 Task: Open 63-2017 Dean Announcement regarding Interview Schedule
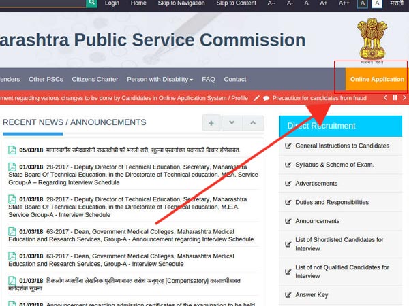[131, 235]
